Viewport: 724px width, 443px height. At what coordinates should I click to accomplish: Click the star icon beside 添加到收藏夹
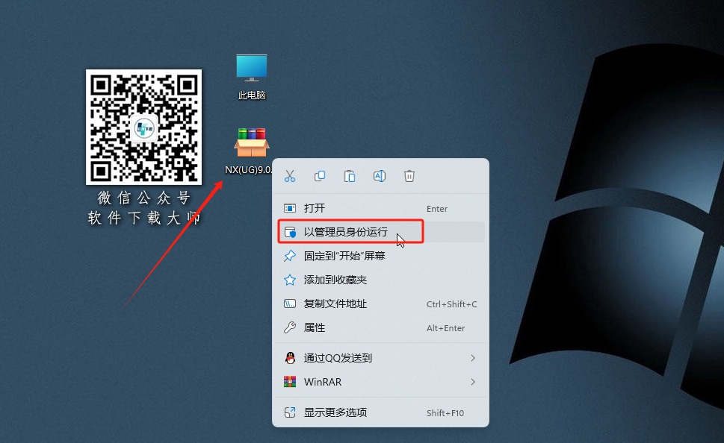[288, 280]
